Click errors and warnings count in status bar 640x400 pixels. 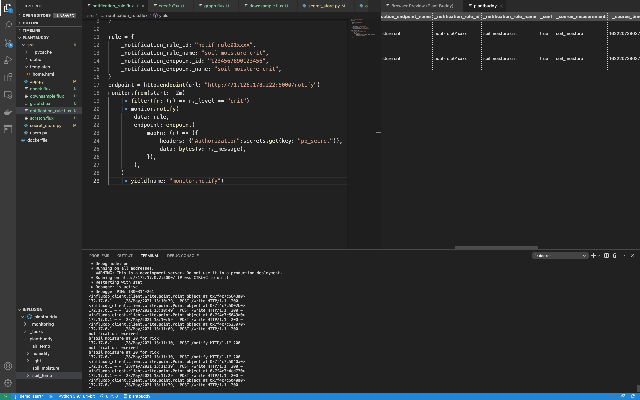pyautogui.click(x=109, y=396)
